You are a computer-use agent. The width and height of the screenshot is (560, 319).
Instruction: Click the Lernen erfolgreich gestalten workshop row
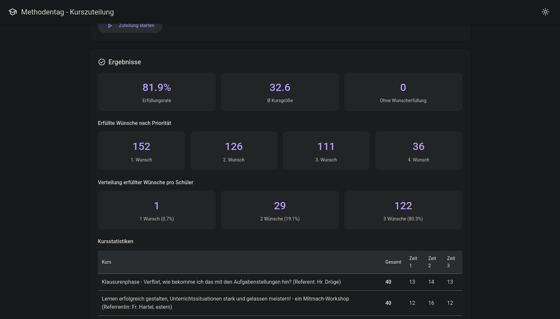point(225,303)
